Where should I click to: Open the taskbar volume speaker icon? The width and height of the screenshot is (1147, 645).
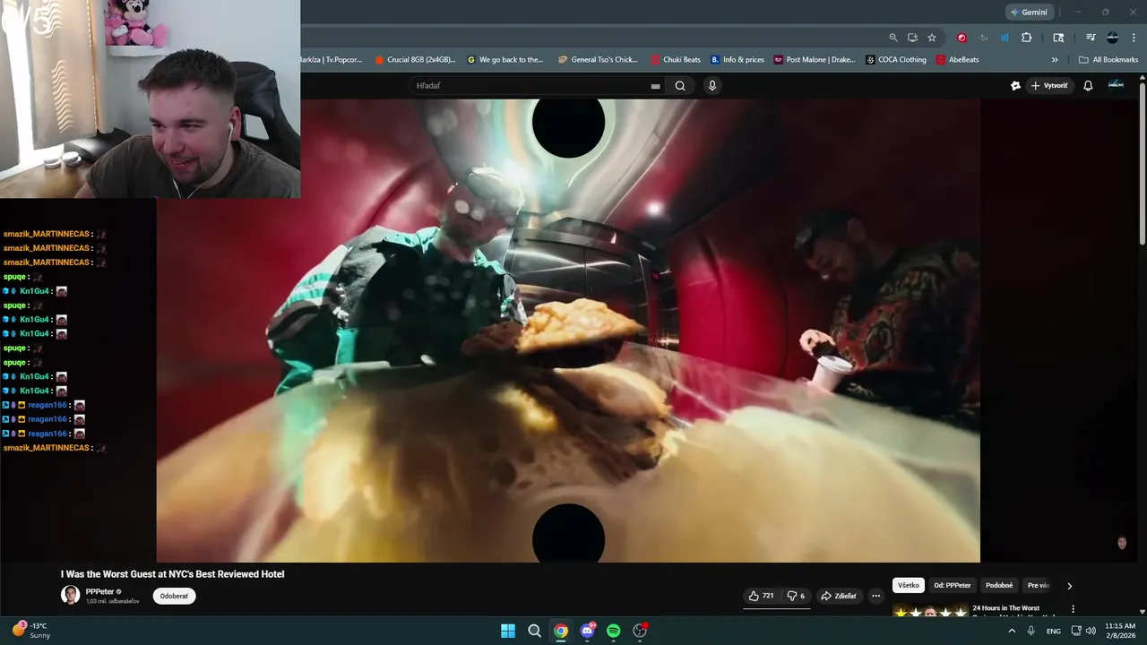coord(1091,631)
